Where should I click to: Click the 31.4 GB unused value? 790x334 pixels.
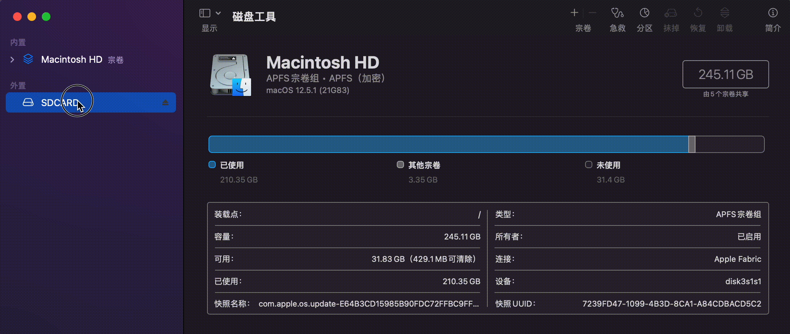(x=611, y=180)
